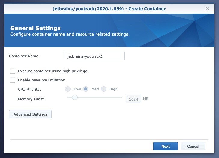Image resolution: width=219 pixels, height=158 pixels.
Task: Select Low CPU priority
Action: tap(68, 89)
